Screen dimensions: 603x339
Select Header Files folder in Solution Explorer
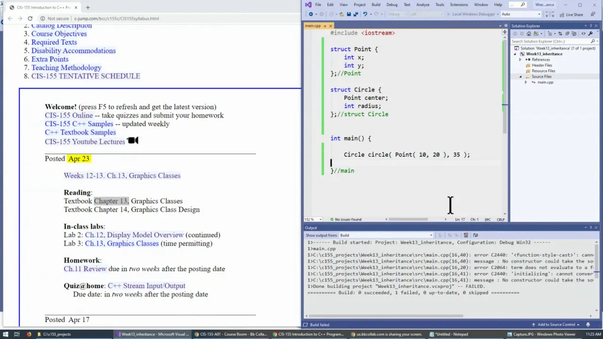542,65
